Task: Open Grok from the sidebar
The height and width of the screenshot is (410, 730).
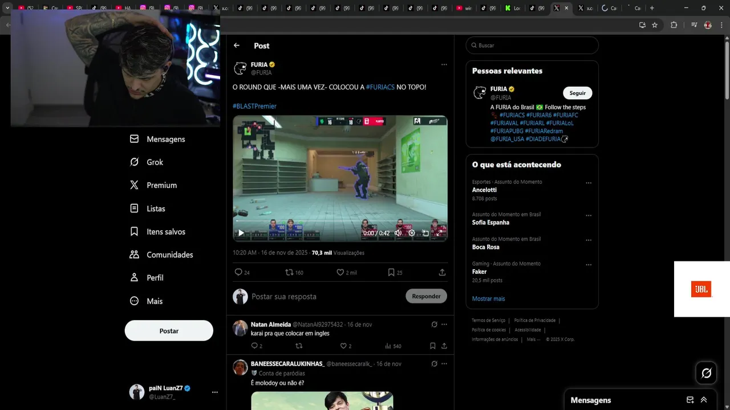Action: [x=147, y=162]
